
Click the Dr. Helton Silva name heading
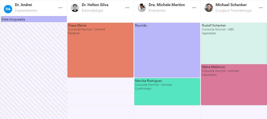point(95,5)
